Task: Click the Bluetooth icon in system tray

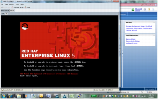Action: pyautogui.click(x=119, y=96)
